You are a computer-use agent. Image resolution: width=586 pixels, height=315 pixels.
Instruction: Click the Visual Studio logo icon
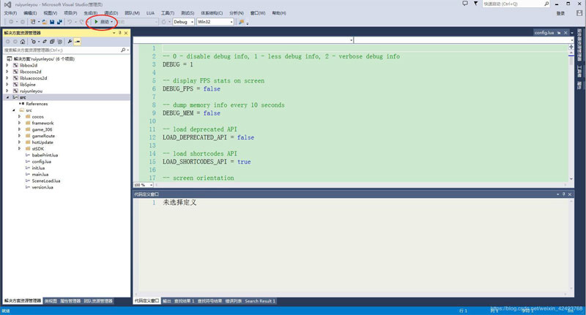point(7,4)
